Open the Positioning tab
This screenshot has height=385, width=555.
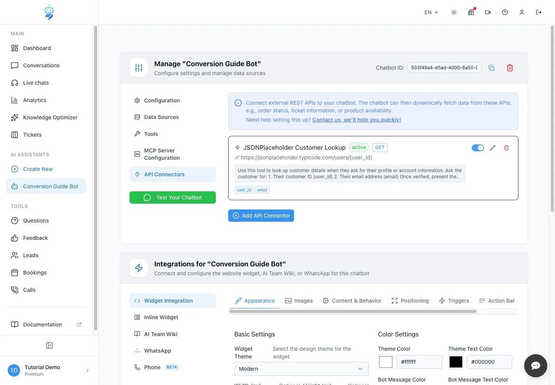pos(410,301)
